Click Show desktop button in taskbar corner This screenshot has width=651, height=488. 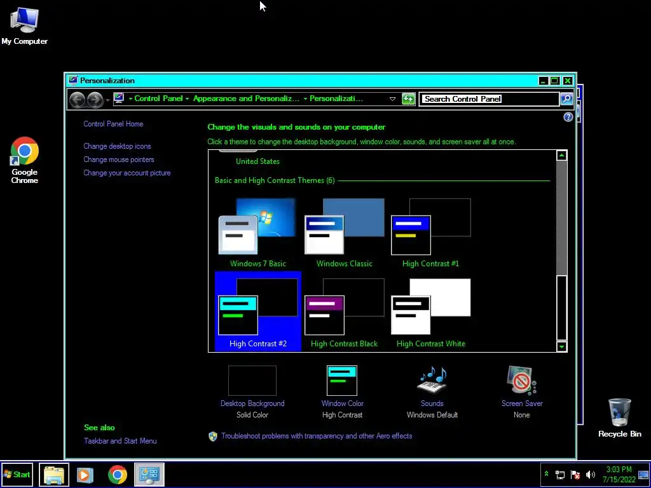point(644,474)
